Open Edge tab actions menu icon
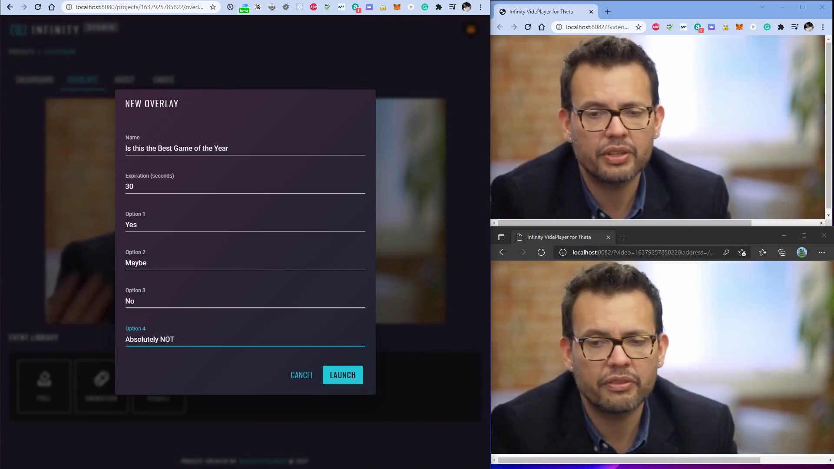 (x=501, y=237)
